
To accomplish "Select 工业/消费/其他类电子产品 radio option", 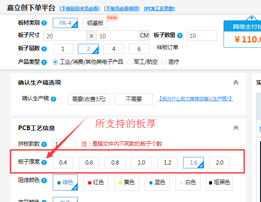I will 55,62.
